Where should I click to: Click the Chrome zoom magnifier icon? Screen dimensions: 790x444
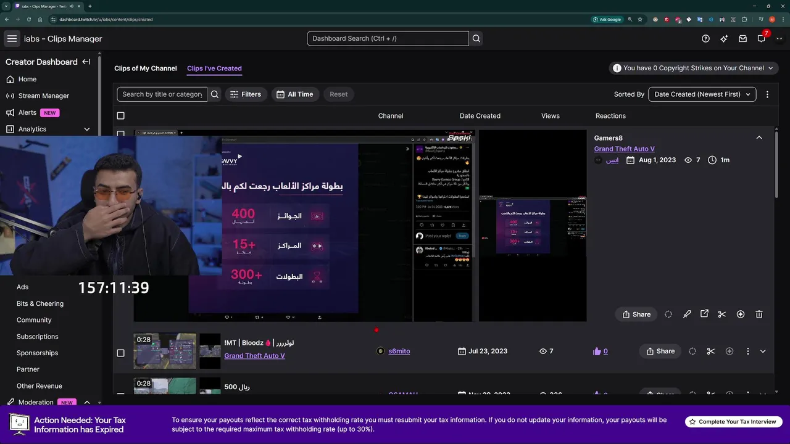[x=629, y=19]
